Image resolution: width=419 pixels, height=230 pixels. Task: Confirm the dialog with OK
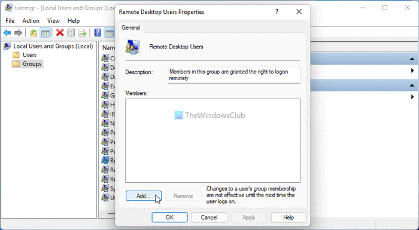click(x=169, y=217)
